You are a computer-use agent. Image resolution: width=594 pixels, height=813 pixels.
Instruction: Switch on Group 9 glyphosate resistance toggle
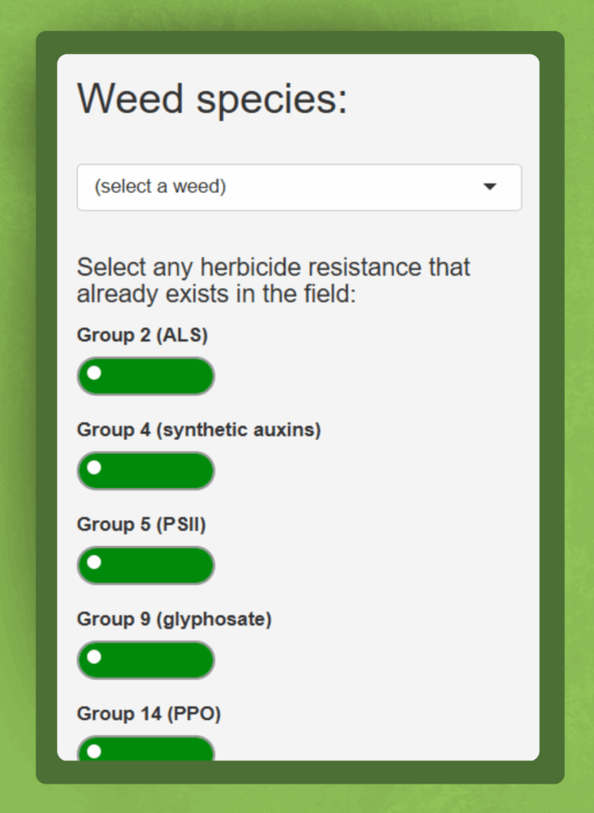146,659
